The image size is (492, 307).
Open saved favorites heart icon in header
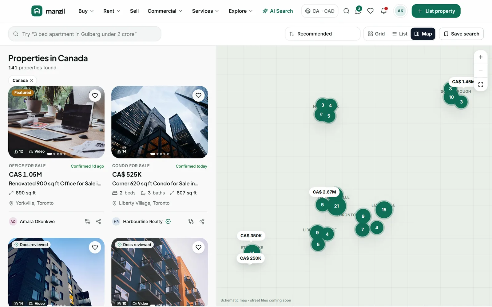tap(370, 11)
